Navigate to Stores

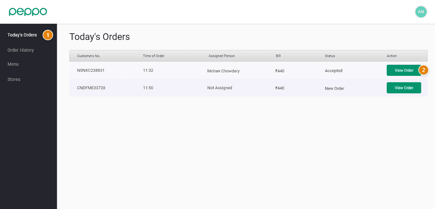(14, 79)
